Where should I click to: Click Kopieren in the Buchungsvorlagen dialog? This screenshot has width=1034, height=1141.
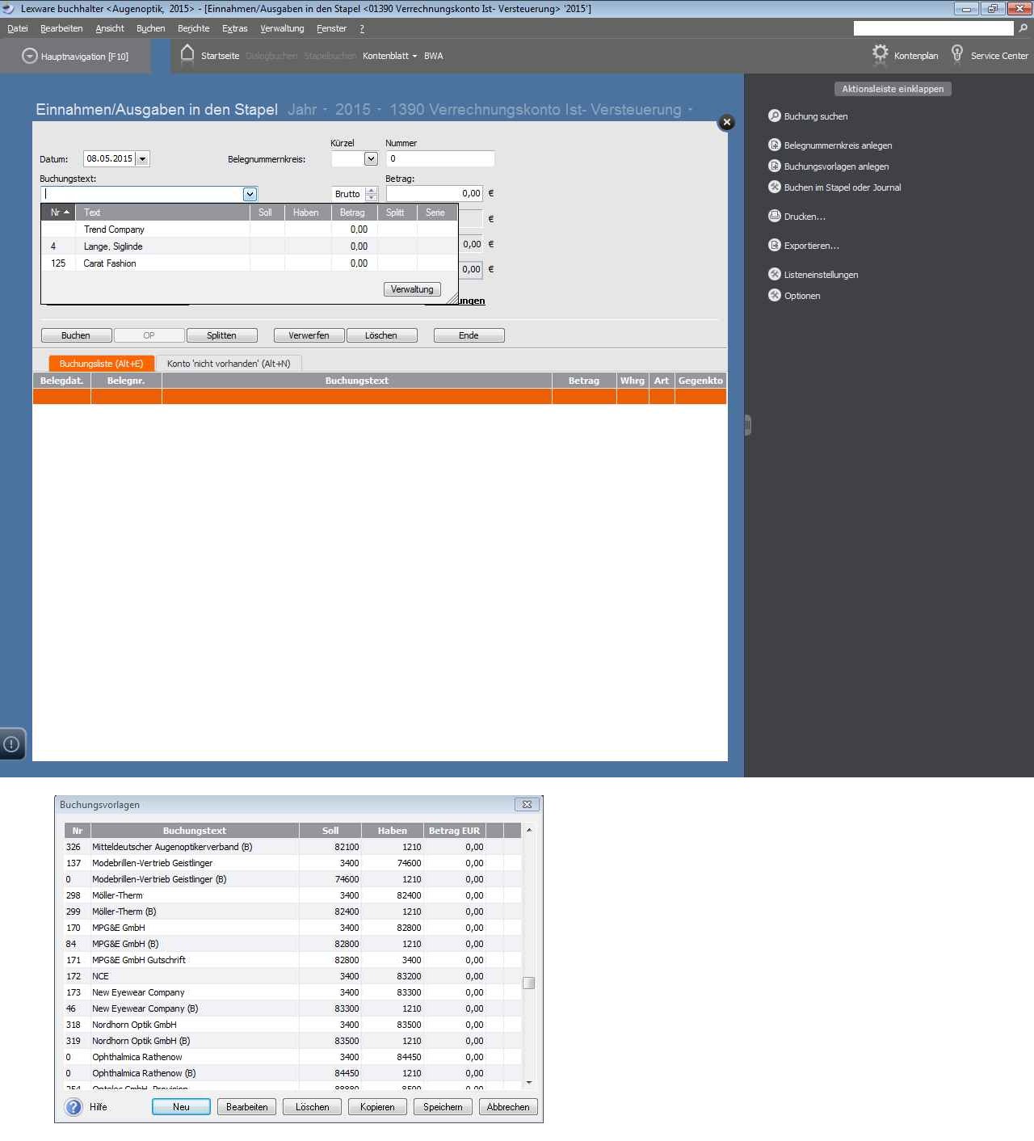[x=377, y=1107]
